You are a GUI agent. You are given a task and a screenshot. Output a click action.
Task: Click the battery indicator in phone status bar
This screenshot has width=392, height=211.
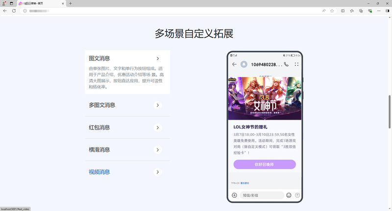pos(293,55)
